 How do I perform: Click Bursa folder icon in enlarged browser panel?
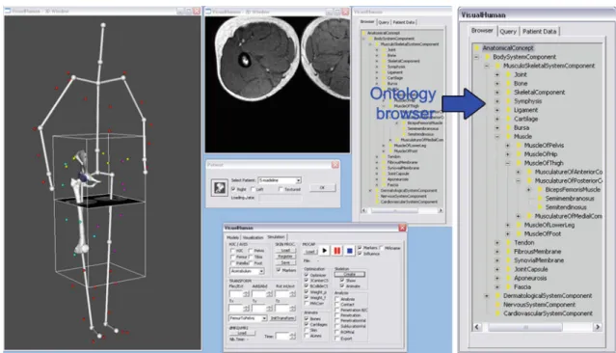click(508, 127)
